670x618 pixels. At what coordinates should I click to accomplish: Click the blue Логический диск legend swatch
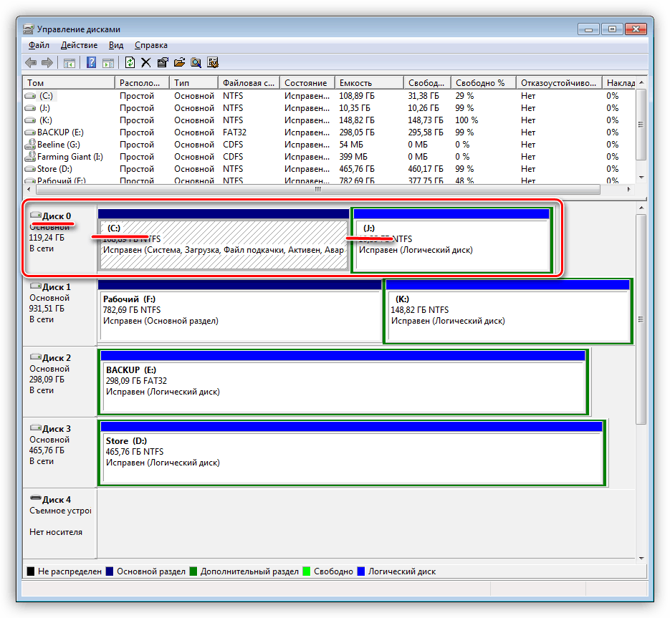pyautogui.click(x=361, y=571)
